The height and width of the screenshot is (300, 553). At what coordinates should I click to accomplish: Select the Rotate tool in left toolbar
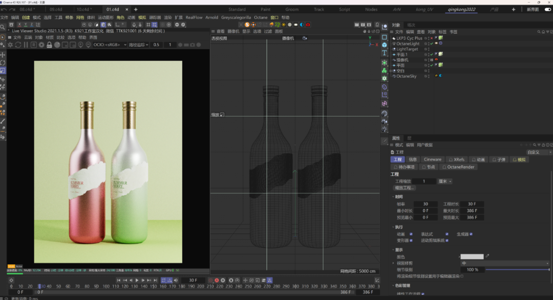point(3,63)
